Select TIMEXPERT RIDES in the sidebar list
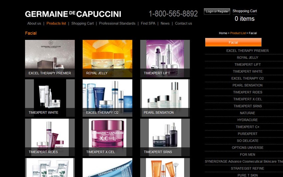283x177 pixels. point(247,92)
